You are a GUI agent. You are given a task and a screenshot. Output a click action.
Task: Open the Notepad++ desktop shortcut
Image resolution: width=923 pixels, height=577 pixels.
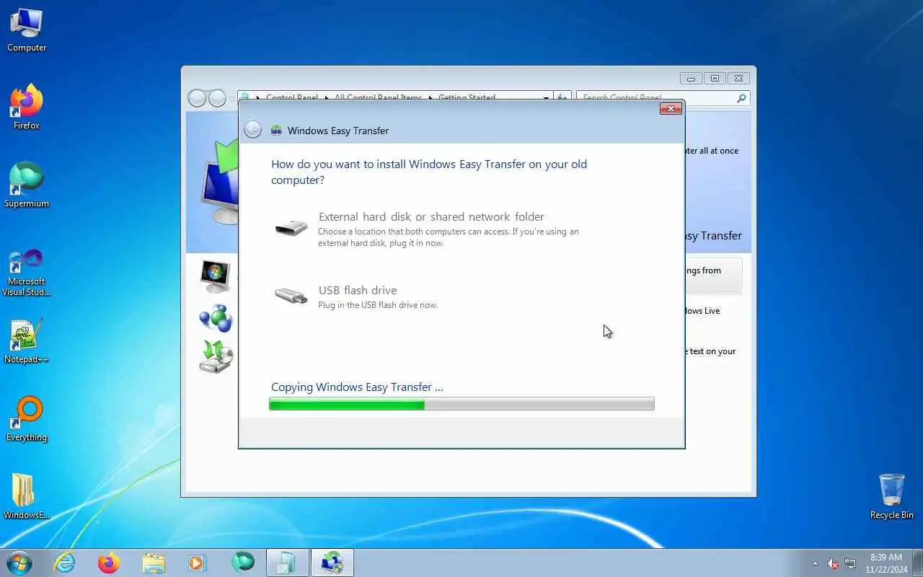pos(27,341)
